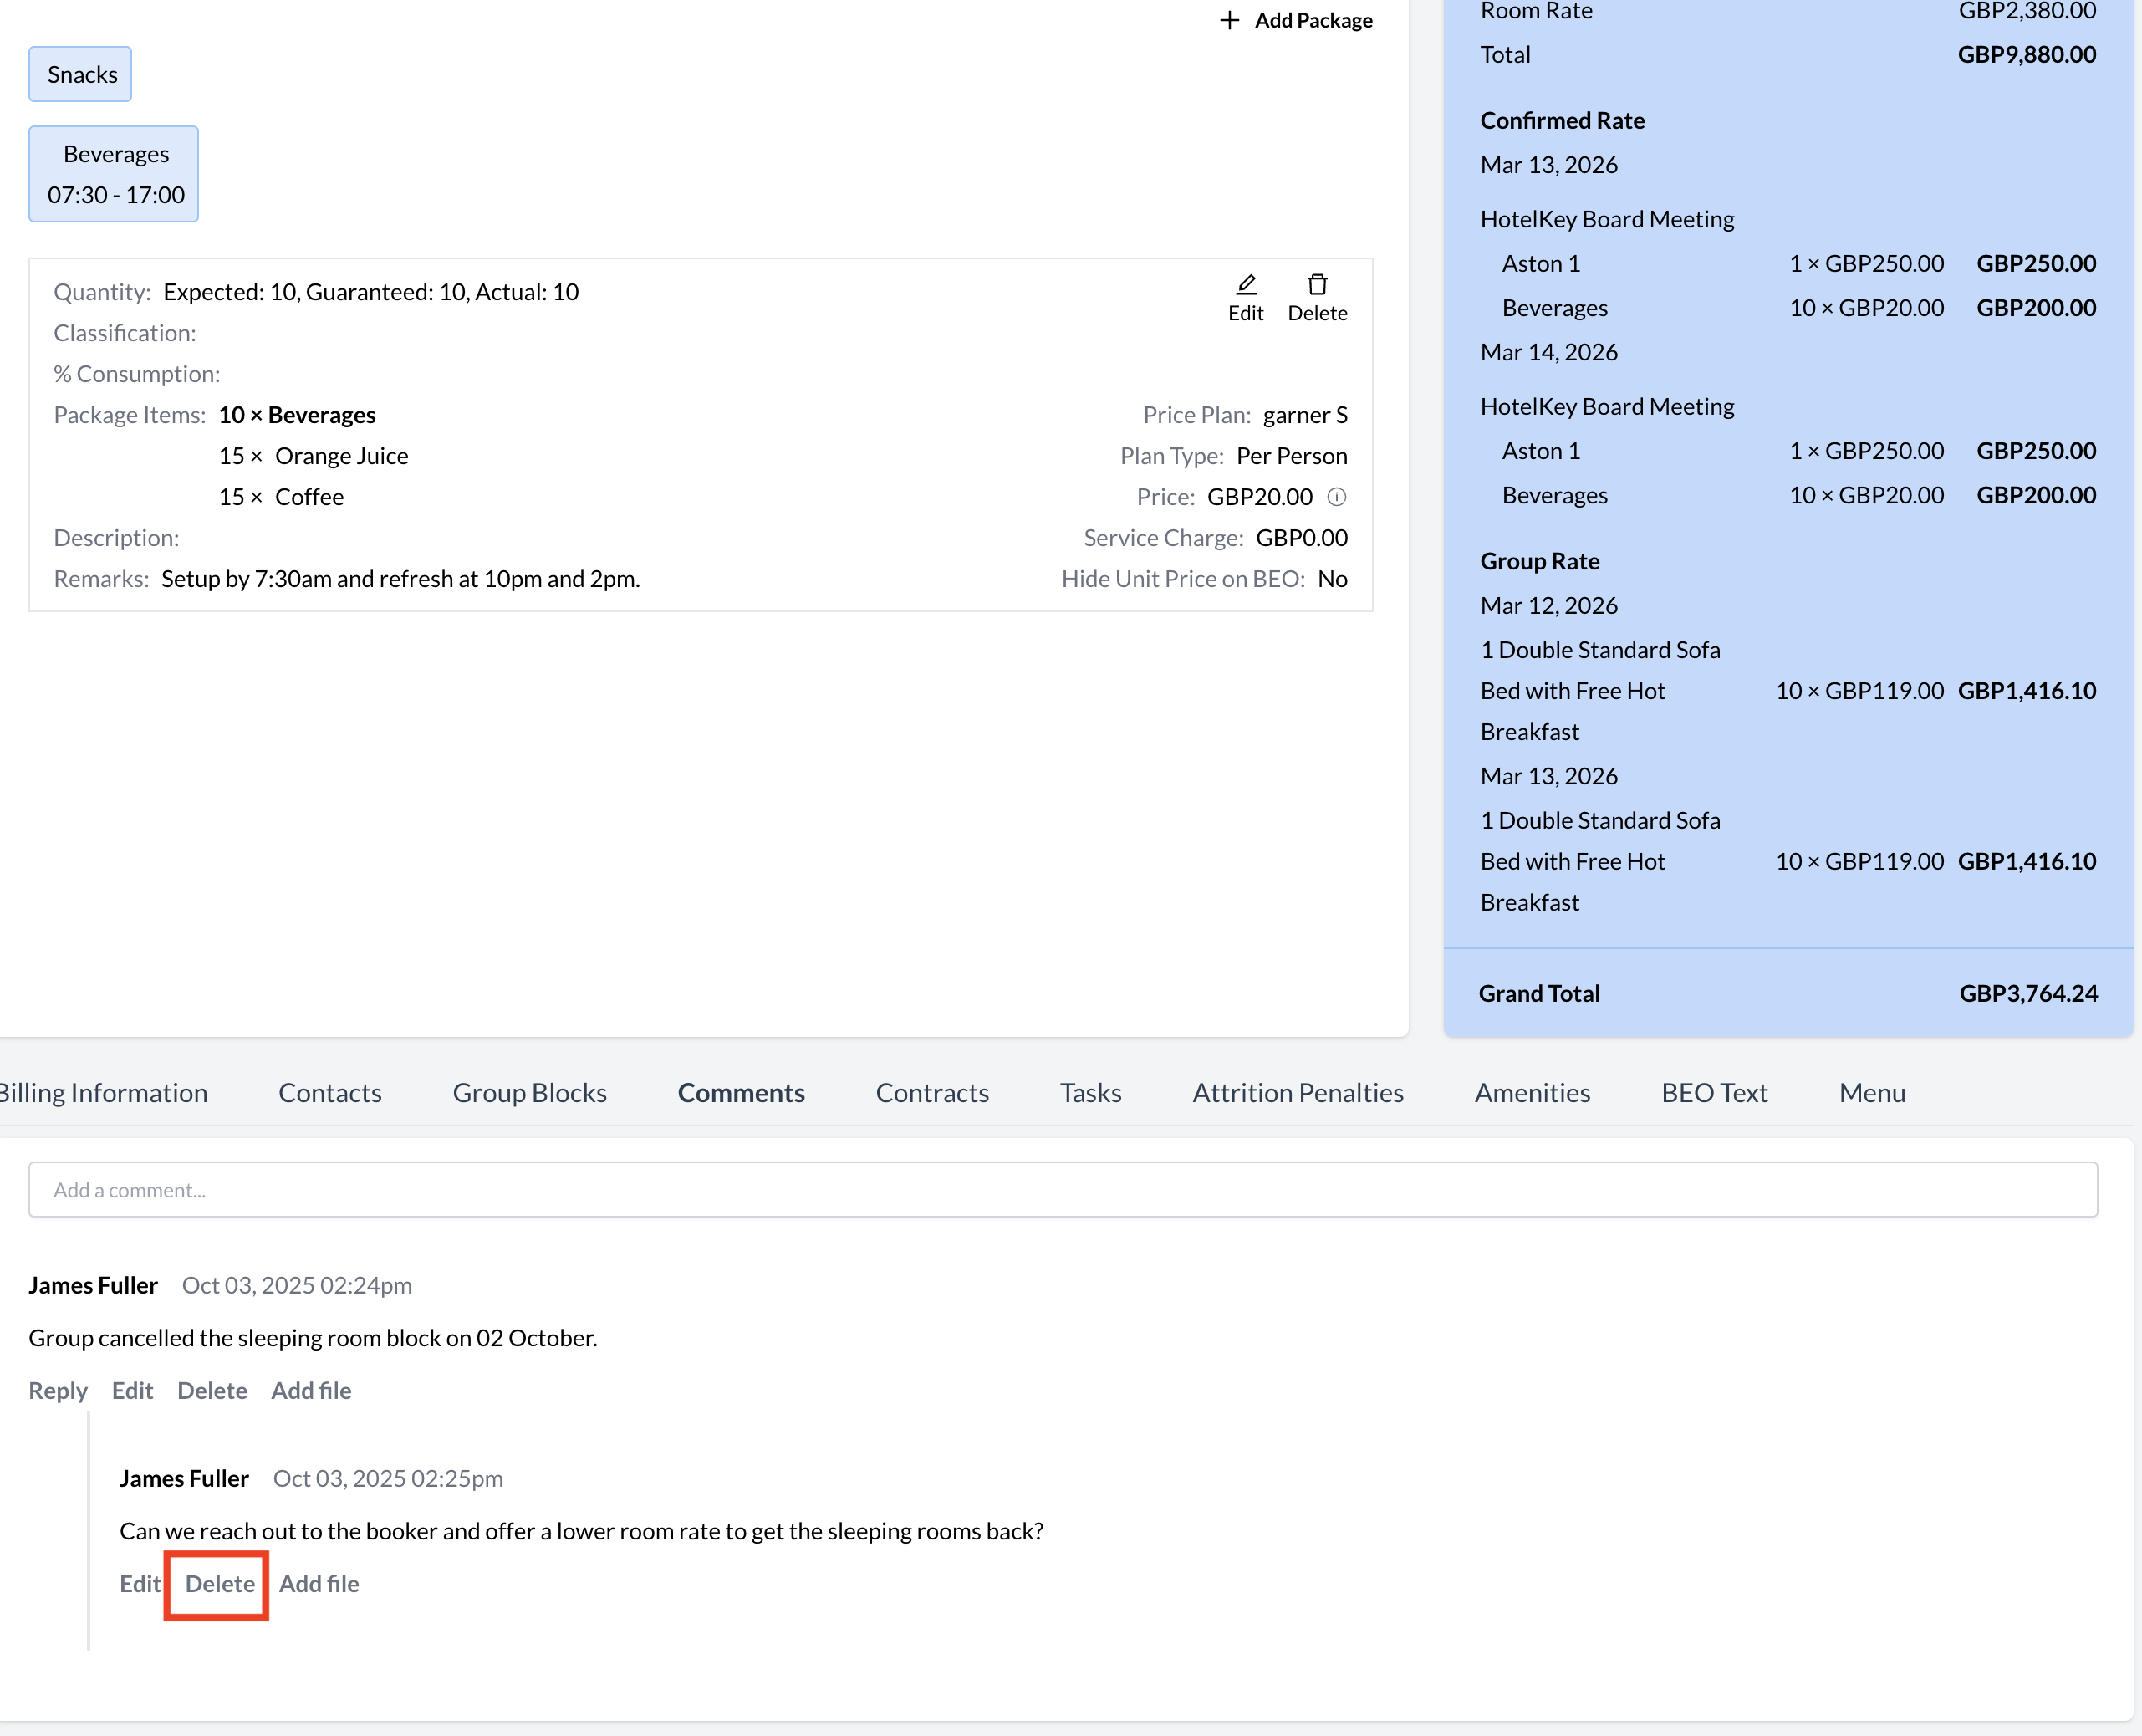Edit the lower room rate reply

point(139,1584)
